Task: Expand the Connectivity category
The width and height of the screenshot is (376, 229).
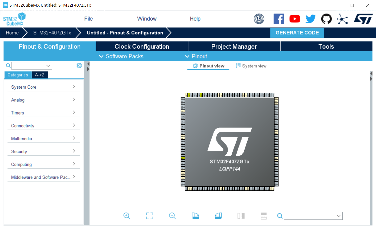Action: tap(44, 126)
